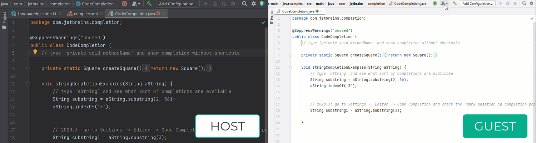
Task: Collapse stringCompletionExamples method in host gutter
Action: coord(28,84)
